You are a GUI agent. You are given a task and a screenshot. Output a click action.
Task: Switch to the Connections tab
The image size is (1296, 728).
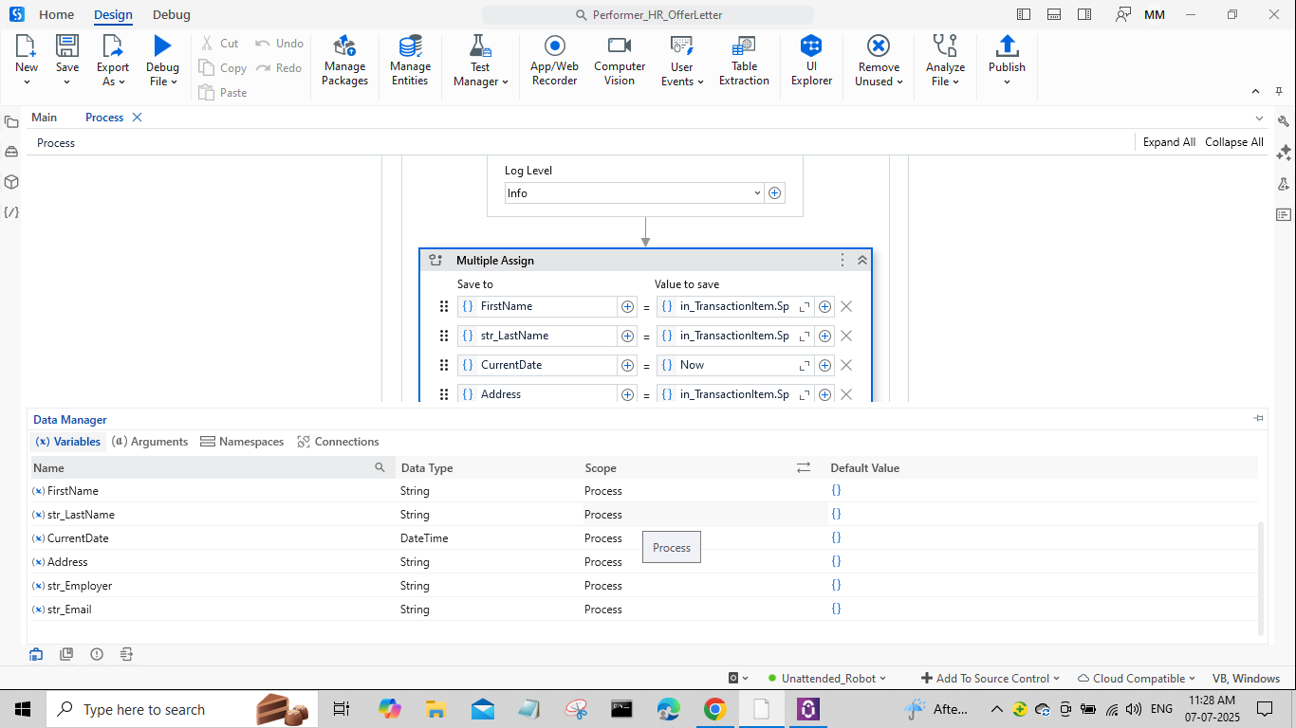click(x=338, y=442)
